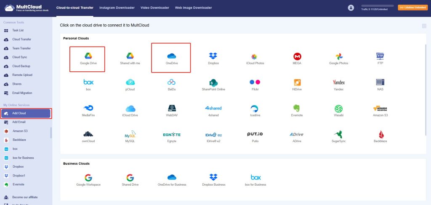
Task: Pick the Yandex cloud
Action: tap(339, 85)
